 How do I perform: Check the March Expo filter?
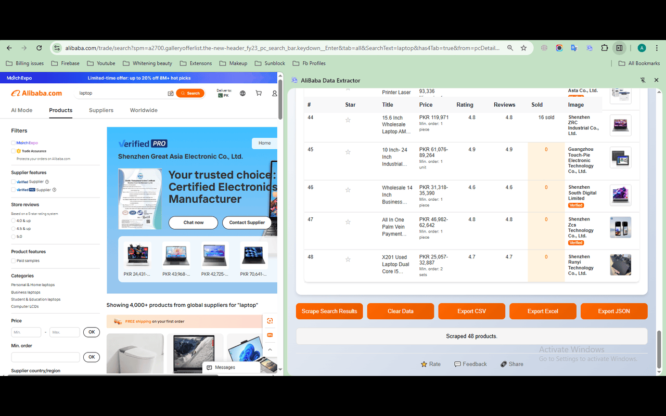pyautogui.click(x=13, y=143)
